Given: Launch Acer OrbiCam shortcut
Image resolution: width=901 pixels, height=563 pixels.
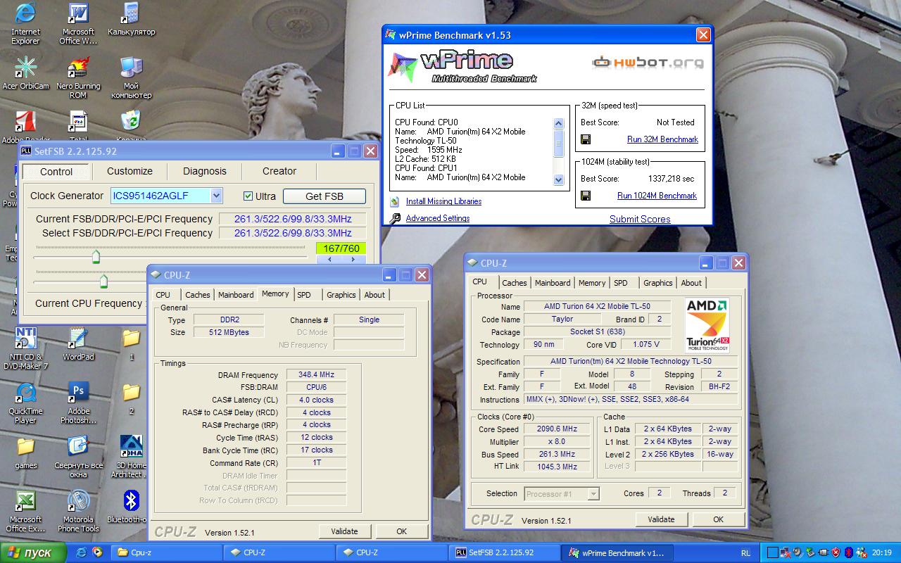Looking at the screenshot, I should pos(26,74).
